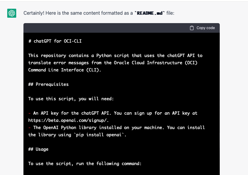Click the second red dash bullet marker
The width and height of the screenshot is (248, 175).
pos(29,128)
